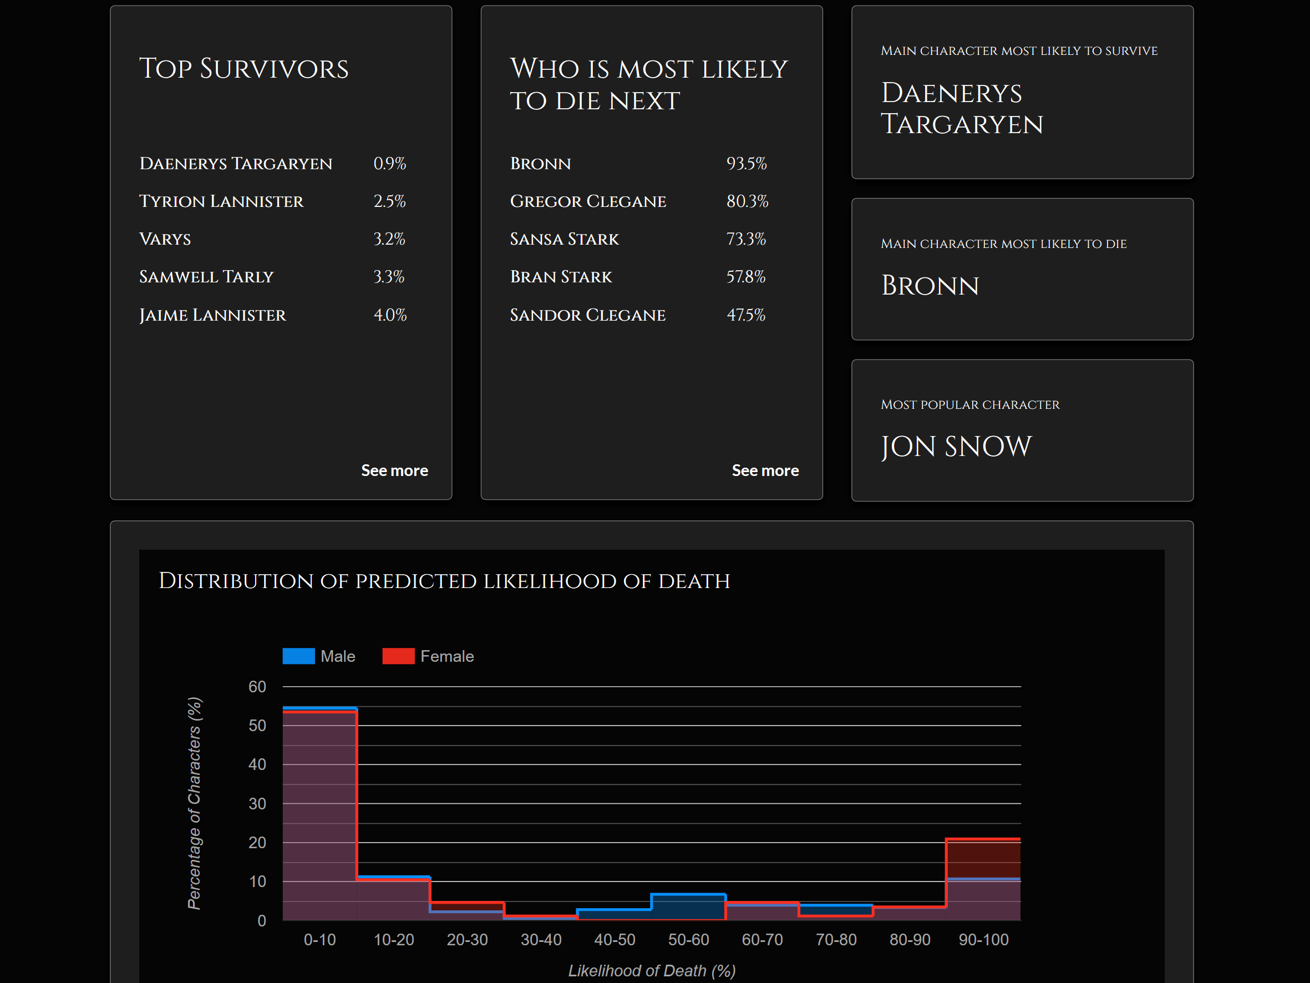The height and width of the screenshot is (983, 1310).
Task: Click the main character most likely to die card
Action: click(1022, 269)
